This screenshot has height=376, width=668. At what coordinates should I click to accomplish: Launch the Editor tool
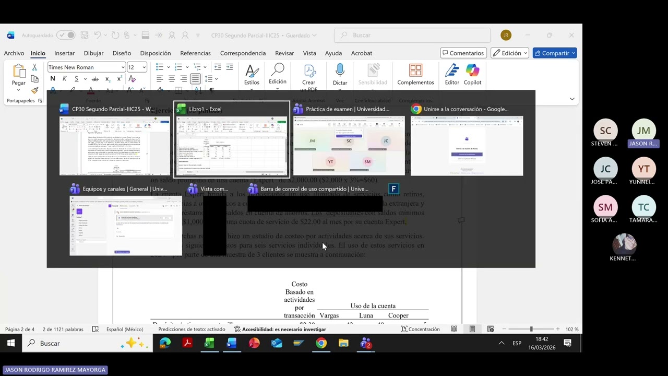(x=452, y=75)
